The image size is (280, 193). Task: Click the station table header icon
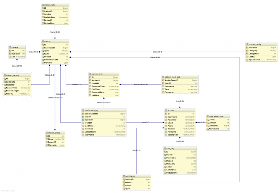pyautogui.click(x=43, y=41)
